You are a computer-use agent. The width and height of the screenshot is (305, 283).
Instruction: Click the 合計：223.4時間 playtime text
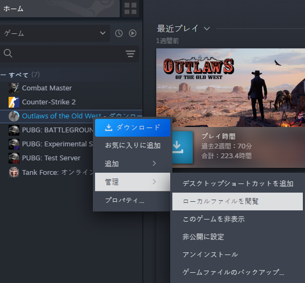point(227,156)
